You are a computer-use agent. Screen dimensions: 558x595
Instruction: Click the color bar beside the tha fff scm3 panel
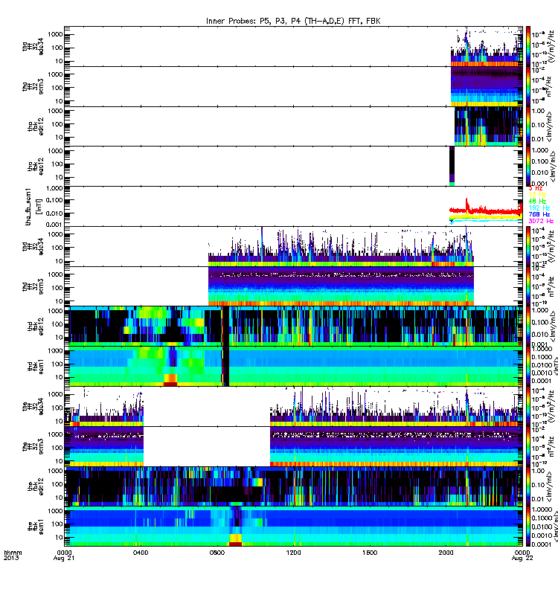coord(528,86)
